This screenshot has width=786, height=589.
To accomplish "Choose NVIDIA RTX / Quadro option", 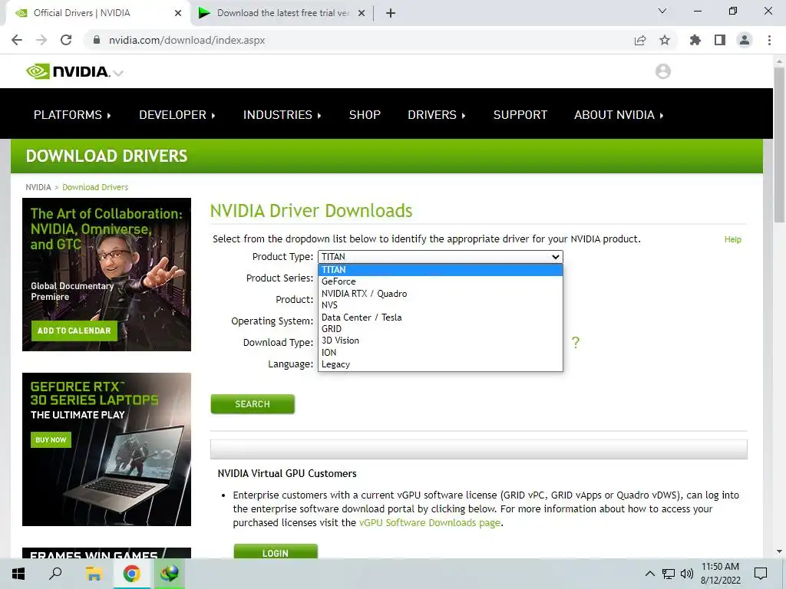I will tap(441, 294).
